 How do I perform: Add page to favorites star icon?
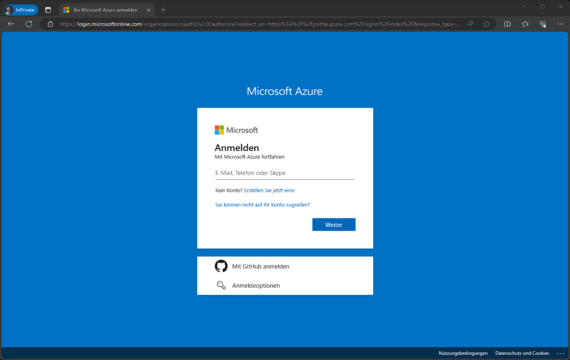(x=486, y=24)
